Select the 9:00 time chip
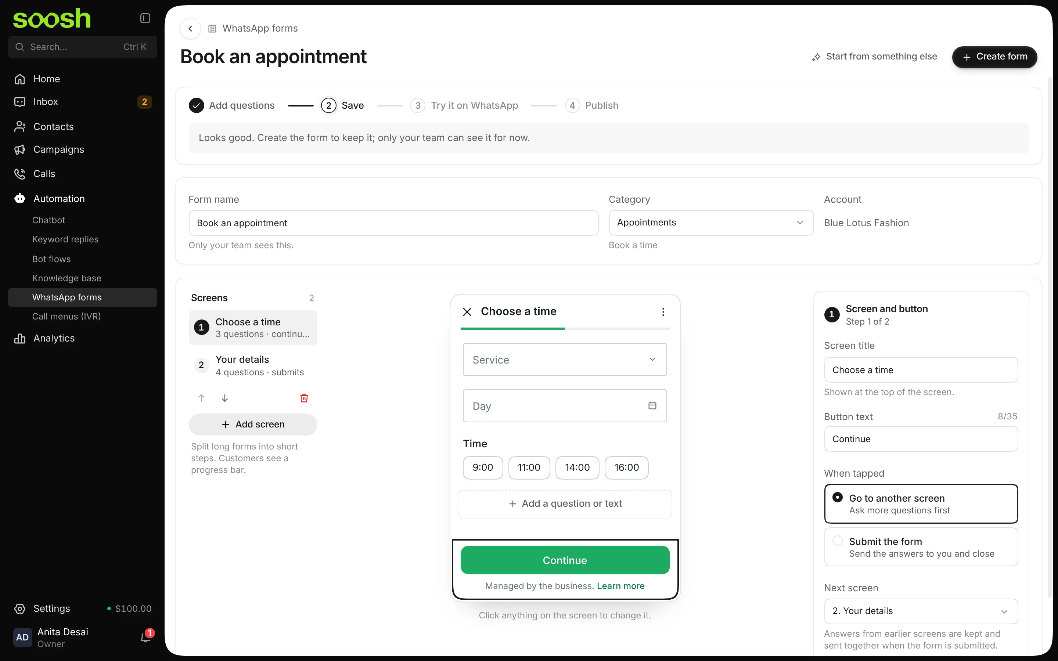The image size is (1058, 661). [x=483, y=467]
